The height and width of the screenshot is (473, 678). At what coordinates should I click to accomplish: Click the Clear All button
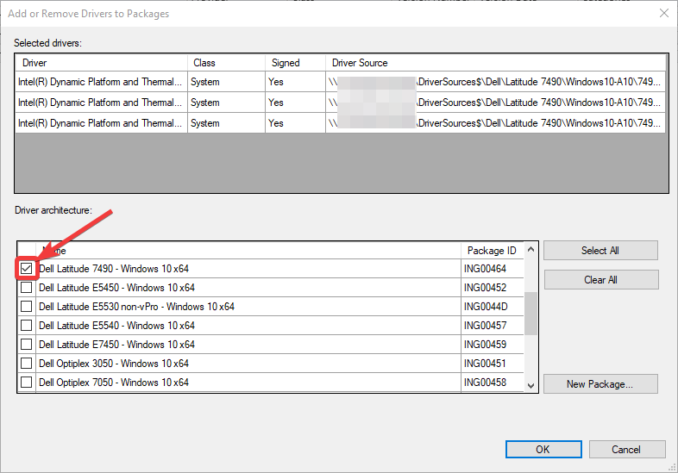point(601,280)
